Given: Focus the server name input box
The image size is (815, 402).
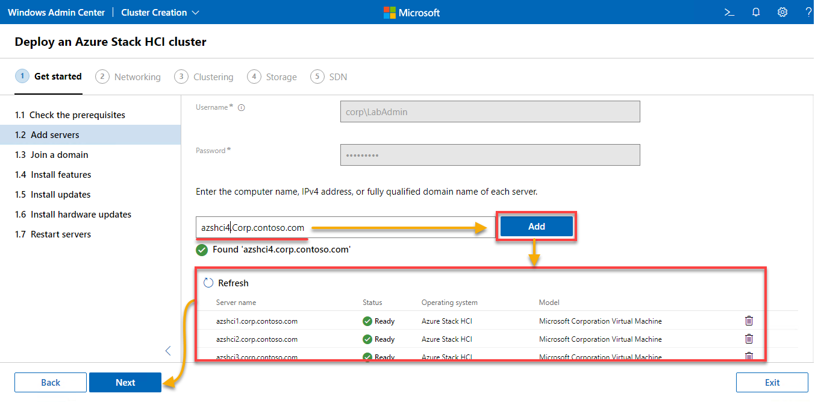Looking at the screenshot, I should (346, 227).
